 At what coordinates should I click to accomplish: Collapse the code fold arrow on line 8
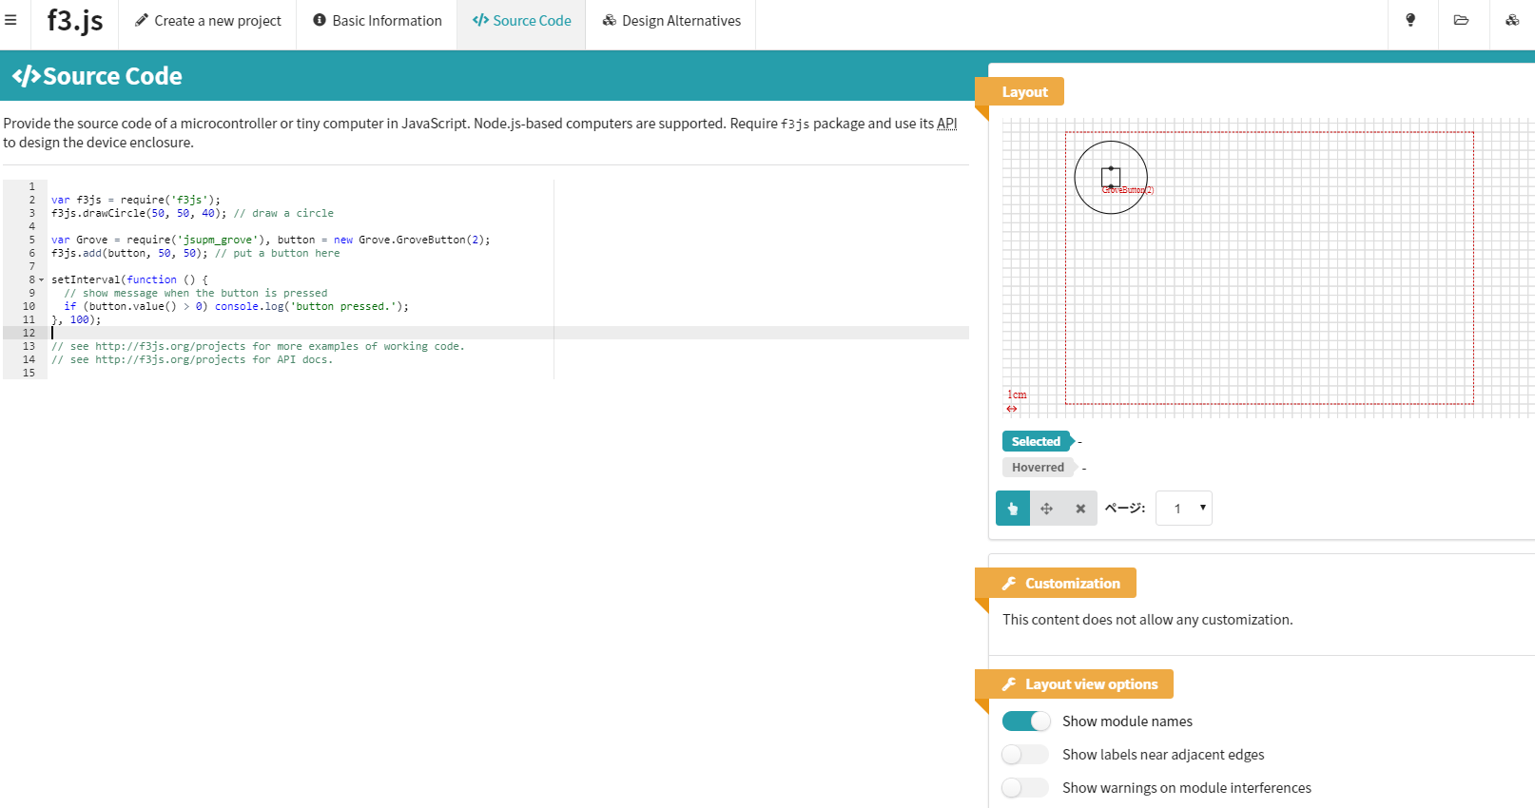click(x=42, y=280)
